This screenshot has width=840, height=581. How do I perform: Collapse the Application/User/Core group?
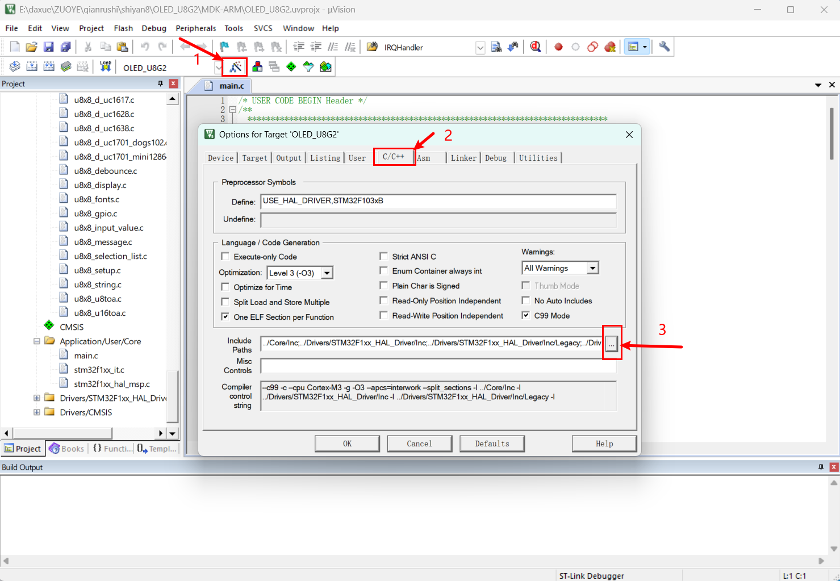(x=37, y=341)
